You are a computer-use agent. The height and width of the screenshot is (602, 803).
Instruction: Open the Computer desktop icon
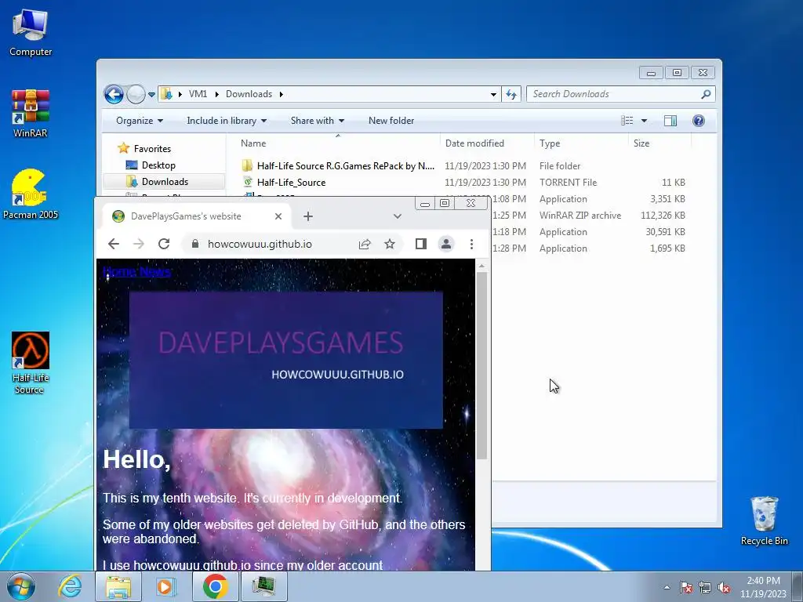point(31,33)
